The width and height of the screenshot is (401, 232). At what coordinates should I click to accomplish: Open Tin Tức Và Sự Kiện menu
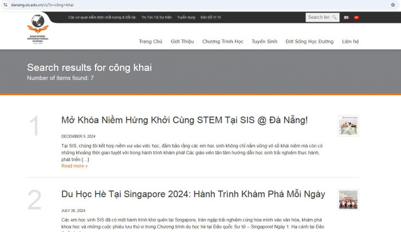156,17
